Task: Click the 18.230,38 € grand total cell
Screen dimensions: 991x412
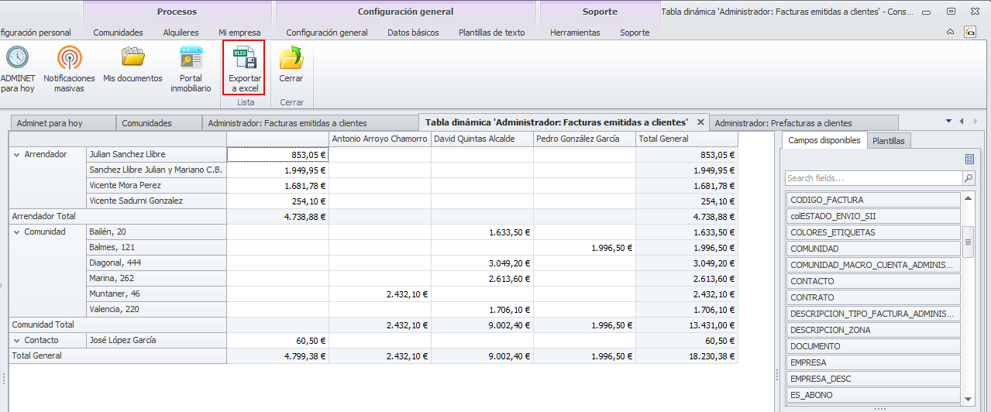Action: coord(686,356)
